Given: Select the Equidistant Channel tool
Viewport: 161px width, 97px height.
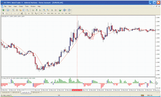Looking at the screenshot, I should click(x=22, y=13).
